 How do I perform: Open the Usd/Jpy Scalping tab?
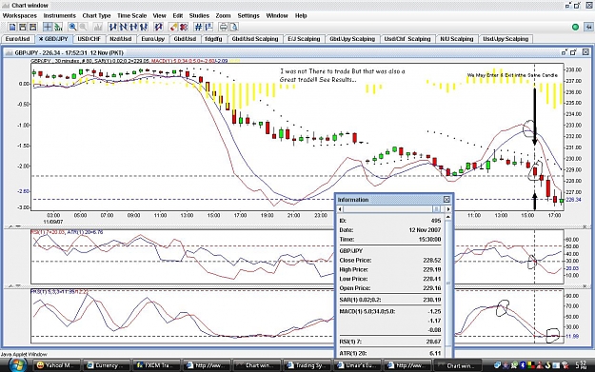pyautogui.click(x=506, y=39)
